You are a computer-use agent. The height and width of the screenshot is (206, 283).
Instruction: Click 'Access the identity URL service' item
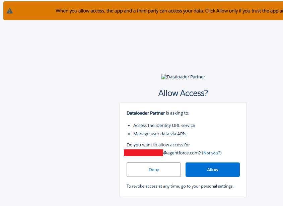coord(164,126)
